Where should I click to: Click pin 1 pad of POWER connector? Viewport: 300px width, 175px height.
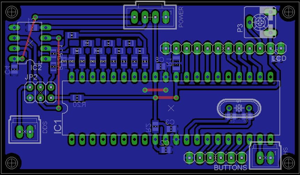click(166, 17)
